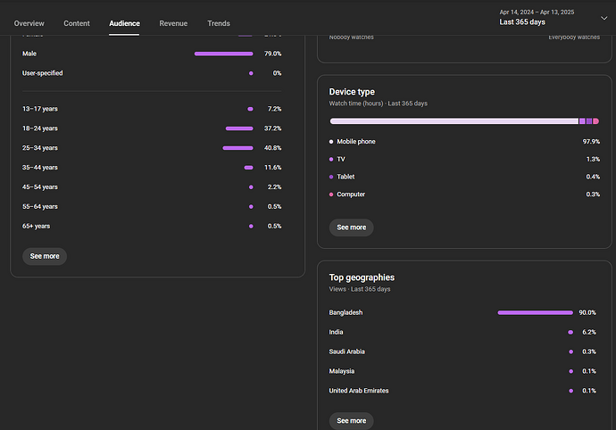
Task: Open the Trends tab
Action: [219, 23]
